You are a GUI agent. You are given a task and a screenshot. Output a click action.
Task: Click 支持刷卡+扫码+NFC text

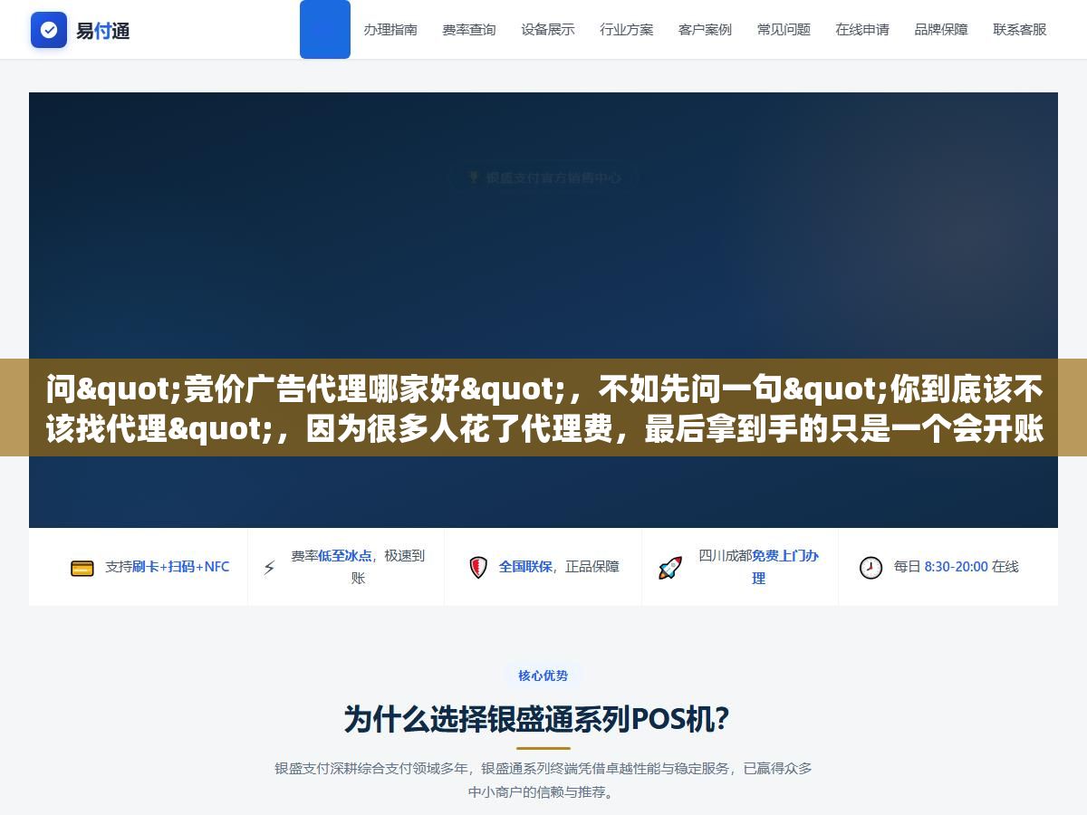point(168,567)
